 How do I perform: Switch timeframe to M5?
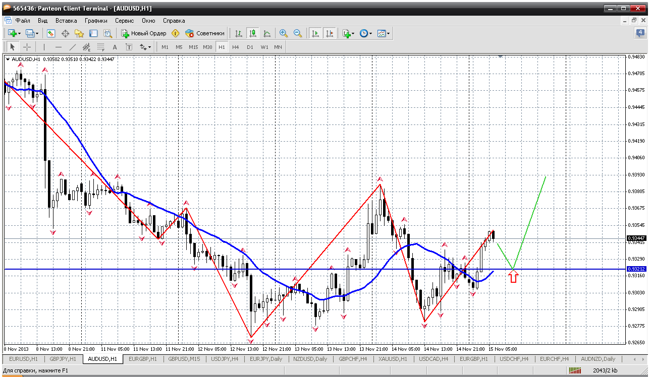[x=179, y=47]
